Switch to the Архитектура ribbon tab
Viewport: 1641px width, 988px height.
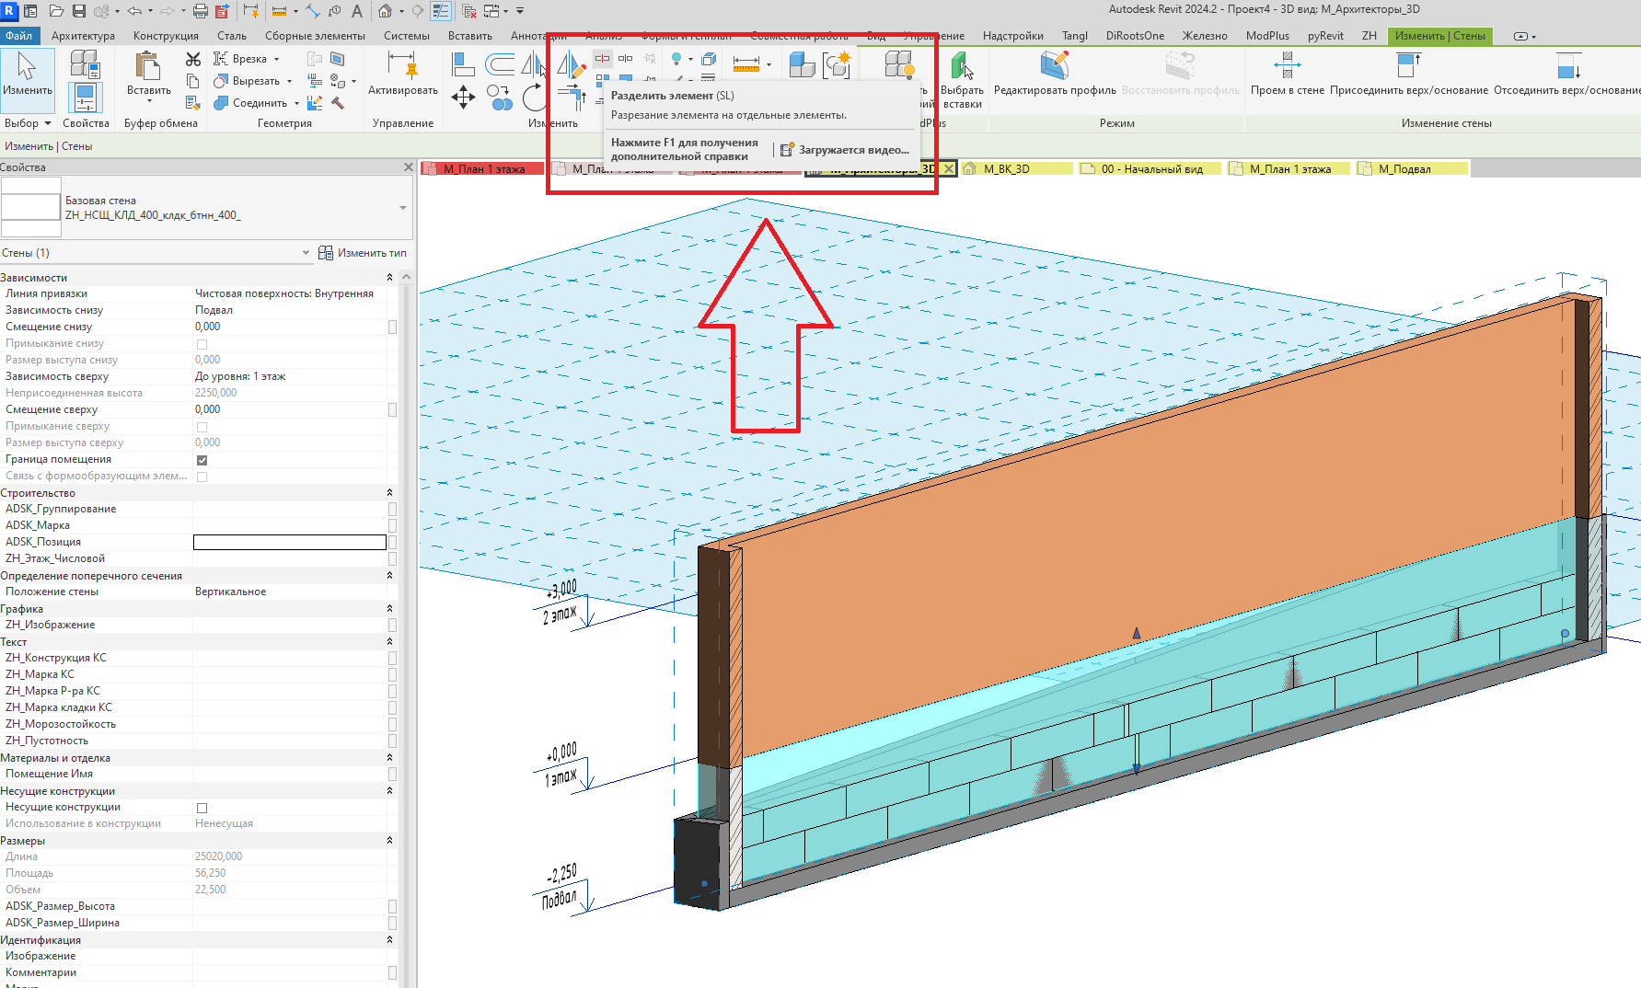tap(83, 36)
